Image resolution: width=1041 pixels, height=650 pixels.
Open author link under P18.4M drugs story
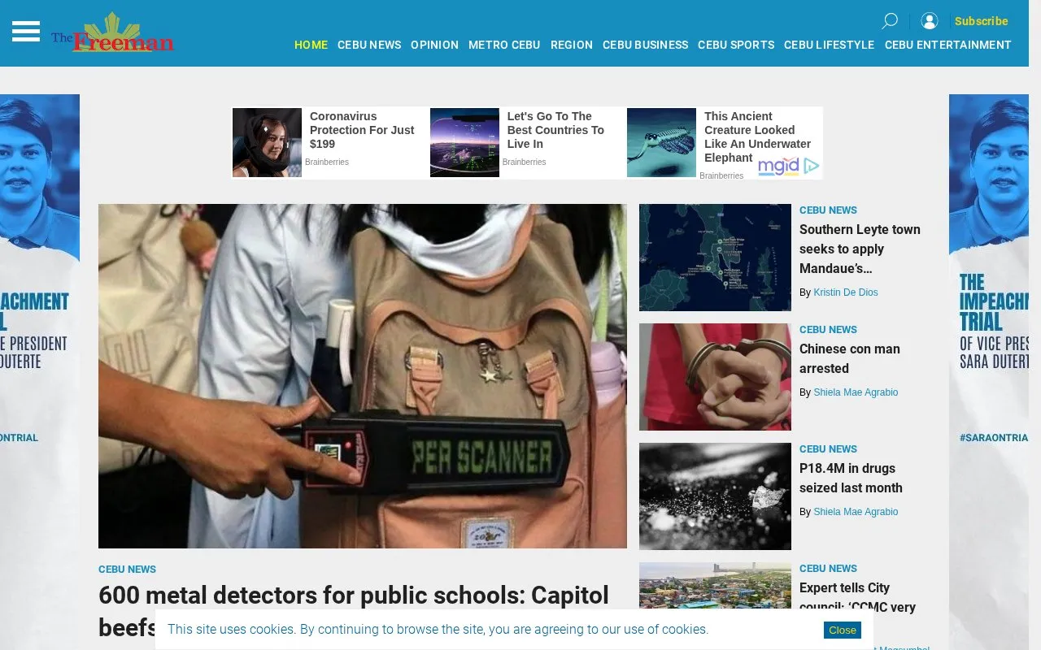click(856, 512)
